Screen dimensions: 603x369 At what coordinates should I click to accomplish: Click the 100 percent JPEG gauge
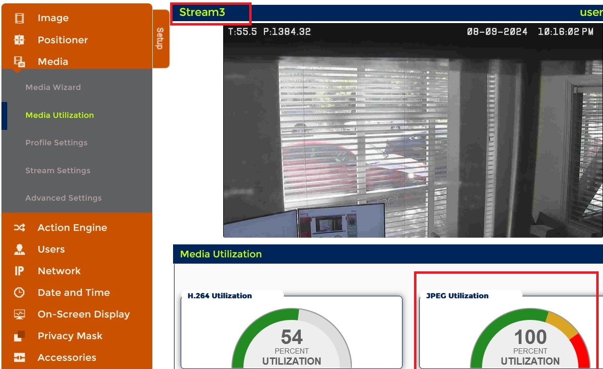pyautogui.click(x=530, y=339)
